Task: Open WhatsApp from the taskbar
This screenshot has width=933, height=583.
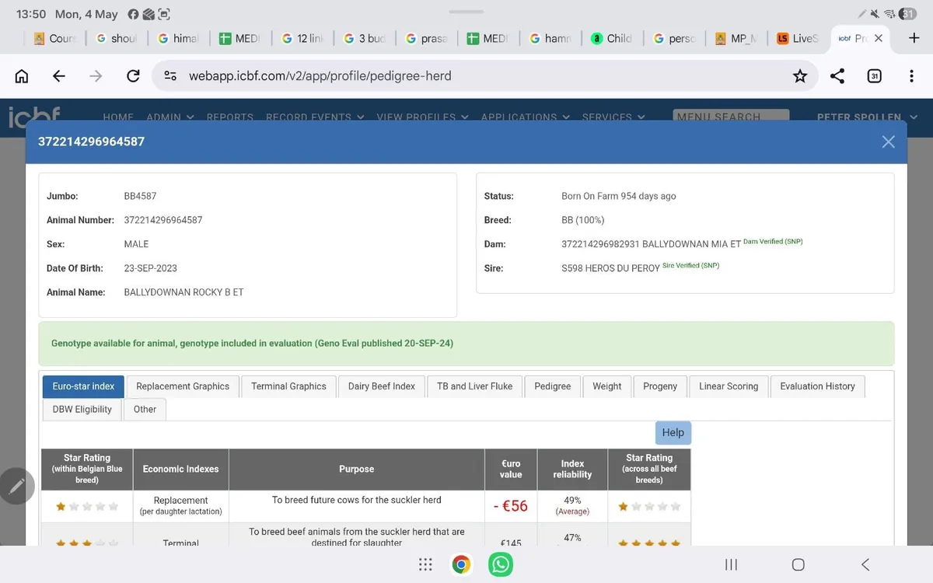Action: [x=500, y=565]
